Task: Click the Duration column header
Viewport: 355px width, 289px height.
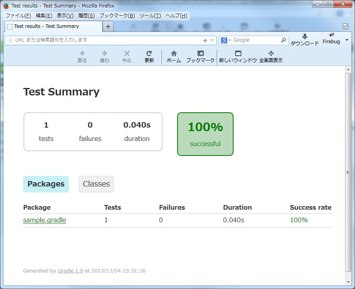Action: pos(237,207)
